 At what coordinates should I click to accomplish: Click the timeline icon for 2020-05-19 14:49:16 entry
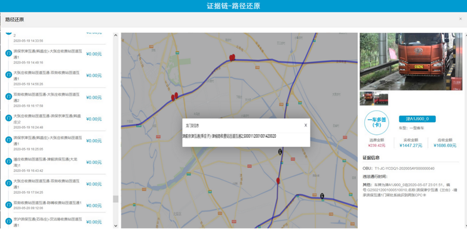click(9, 53)
